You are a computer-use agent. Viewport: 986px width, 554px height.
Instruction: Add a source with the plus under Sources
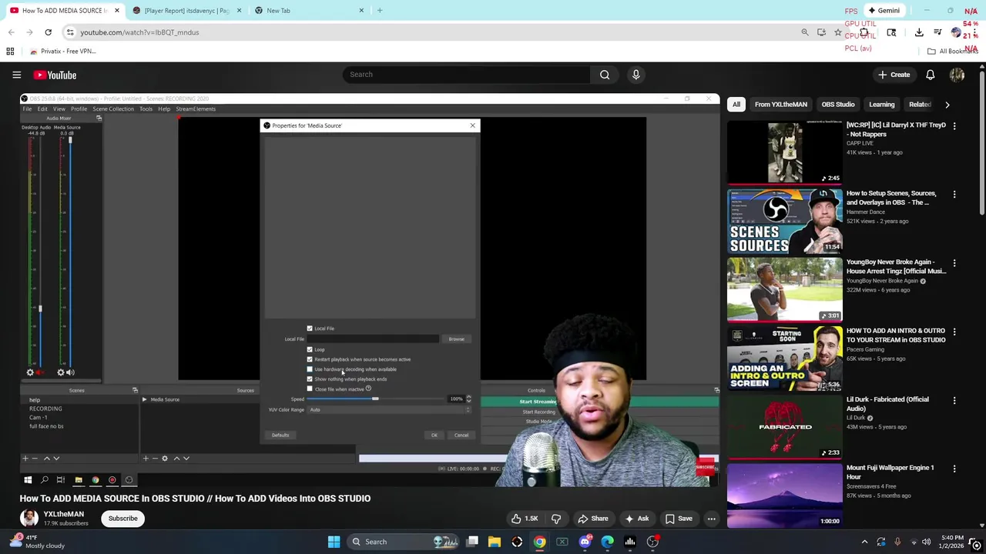(x=146, y=459)
